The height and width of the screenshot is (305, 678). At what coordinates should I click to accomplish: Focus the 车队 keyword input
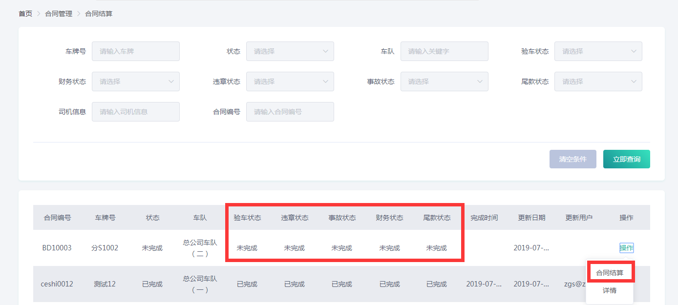444,51
